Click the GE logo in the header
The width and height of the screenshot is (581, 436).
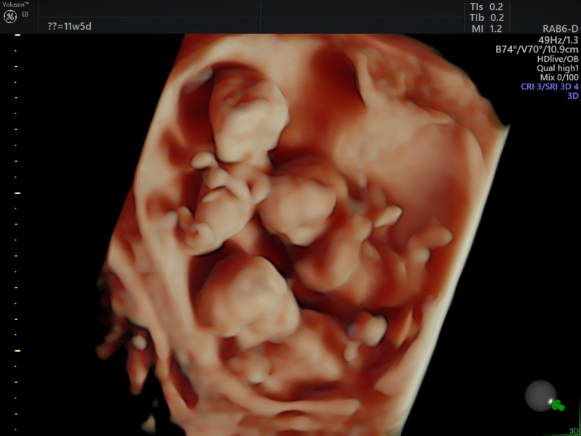pyautogui.click(x=9, y=17)
